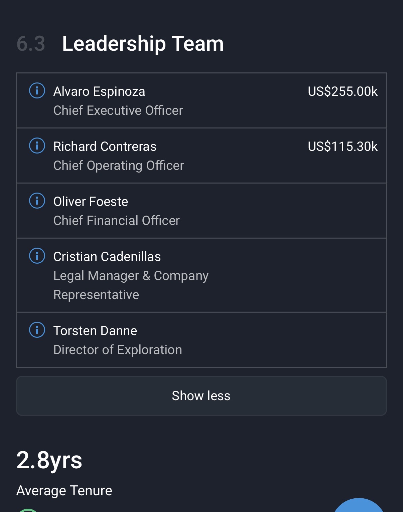This screenshot has height=512, width=403.
Task: Tap the blue floating circle button
Action: pos(359,507)
